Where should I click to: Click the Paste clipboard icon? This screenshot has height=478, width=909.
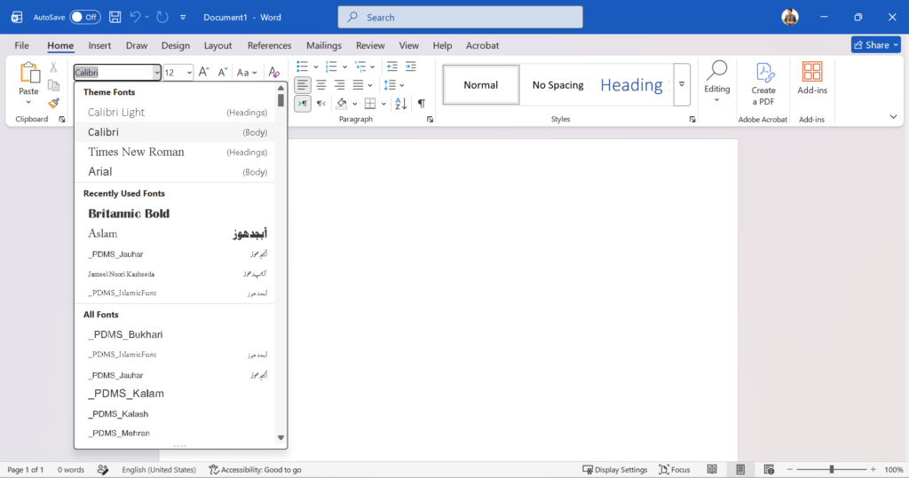pos(29,74)
